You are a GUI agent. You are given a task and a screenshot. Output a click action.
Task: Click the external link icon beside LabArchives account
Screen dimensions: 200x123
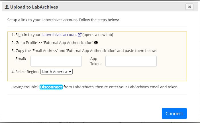tap(79, 35)
